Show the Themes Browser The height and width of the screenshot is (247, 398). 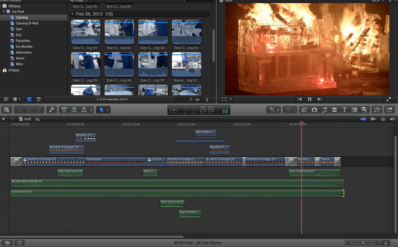click(364, 110)
